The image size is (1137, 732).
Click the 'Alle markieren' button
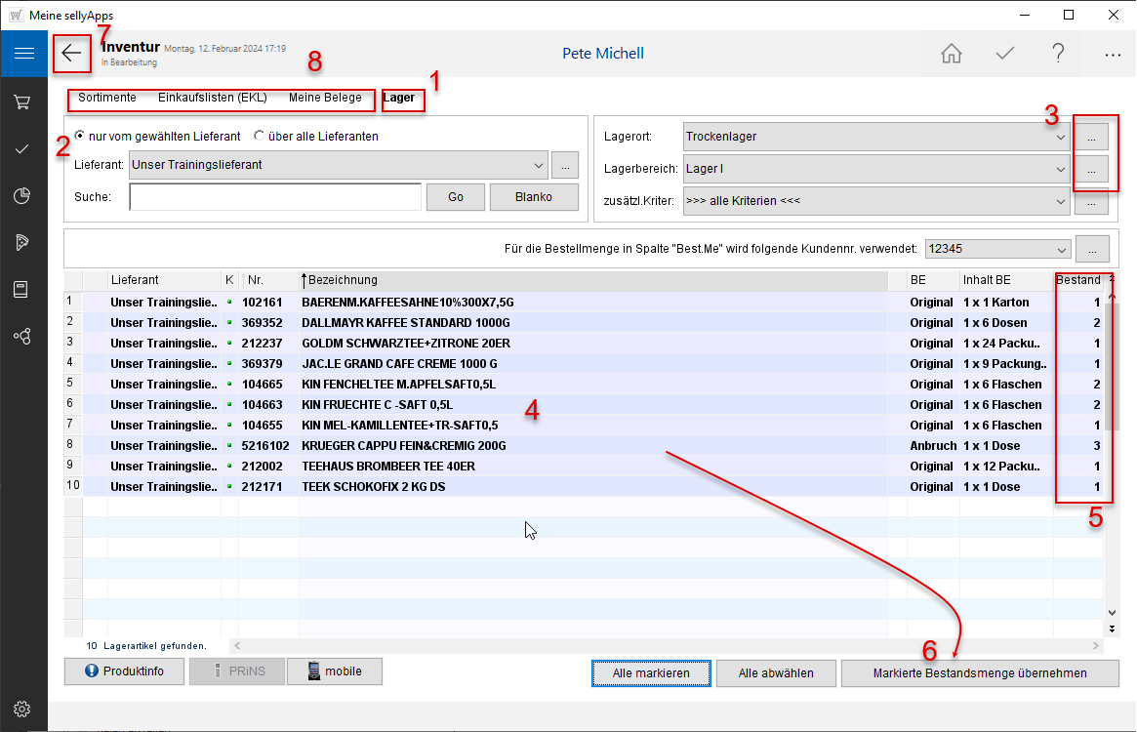651,672
